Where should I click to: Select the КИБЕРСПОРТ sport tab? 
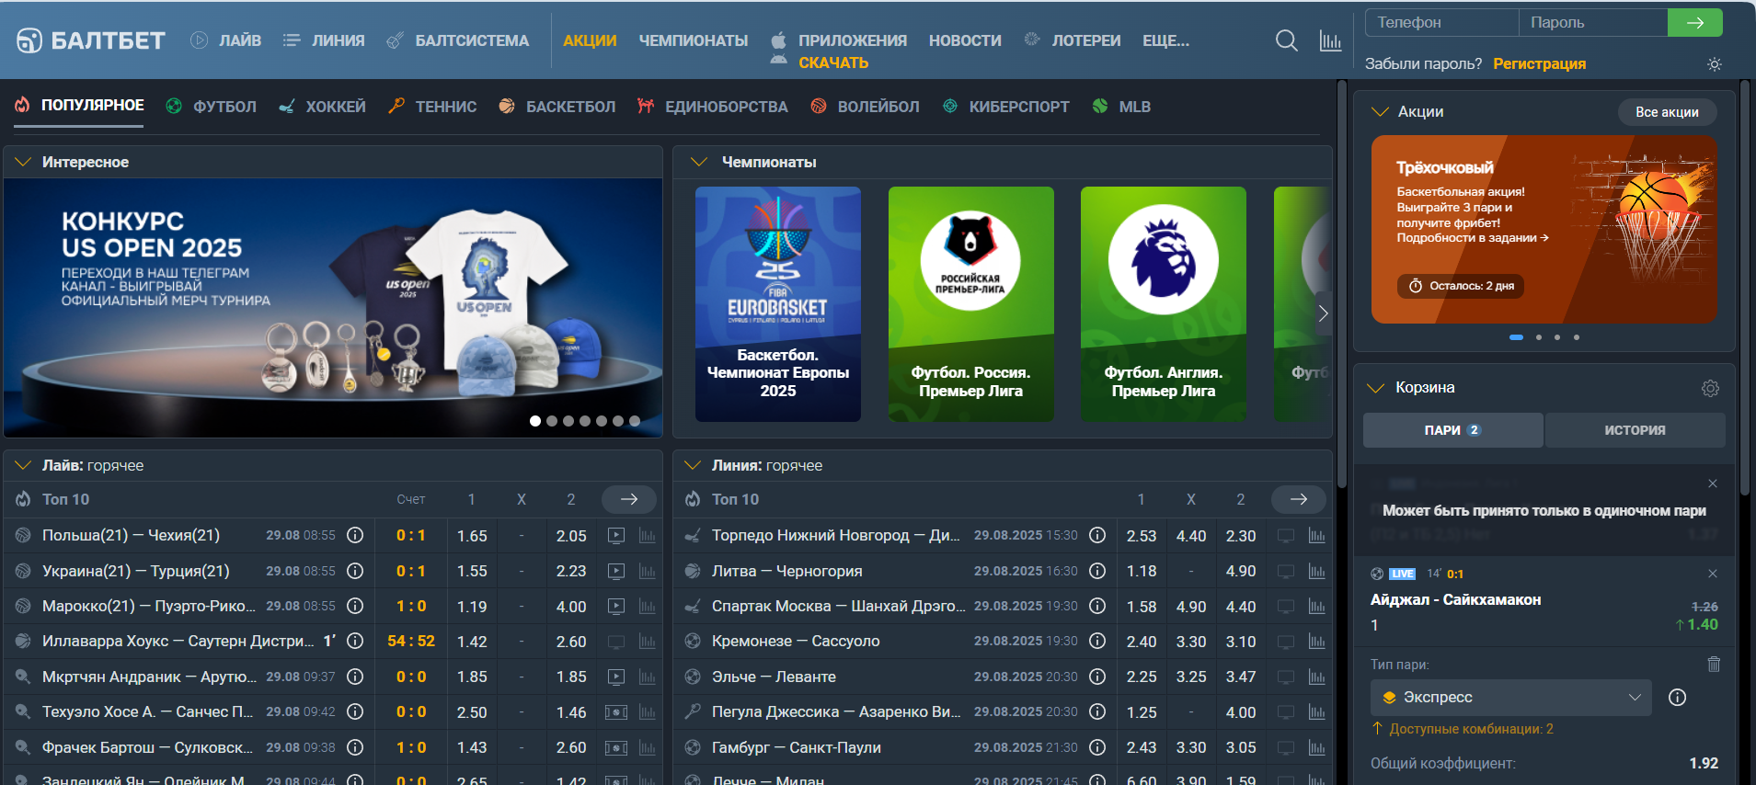click(x=1006, y=107)
